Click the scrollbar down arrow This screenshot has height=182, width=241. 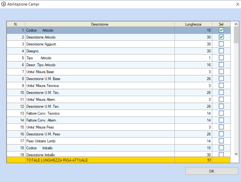236,154
